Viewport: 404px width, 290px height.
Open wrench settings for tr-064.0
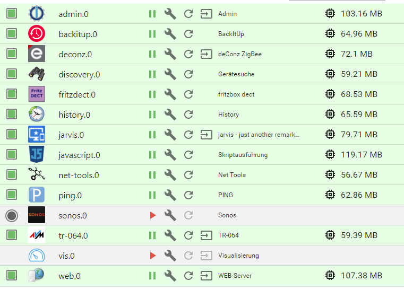(170, 235)
